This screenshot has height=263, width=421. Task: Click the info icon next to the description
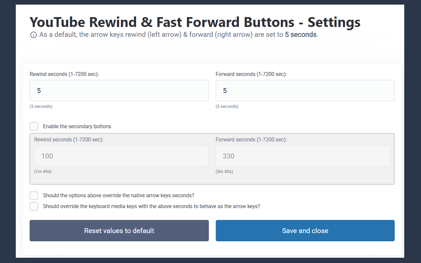coord(34,35)
